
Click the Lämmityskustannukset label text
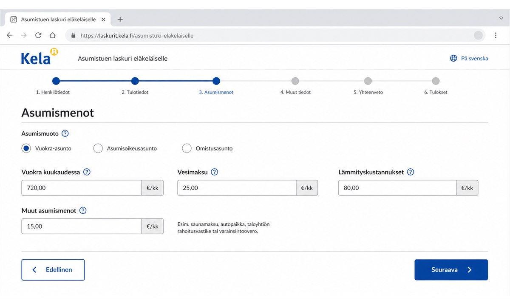[371, 172]
